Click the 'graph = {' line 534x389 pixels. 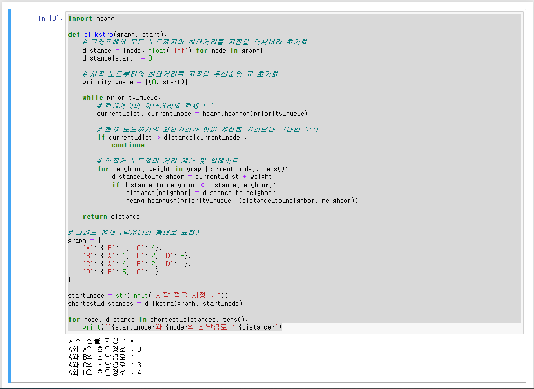[84, 240]
